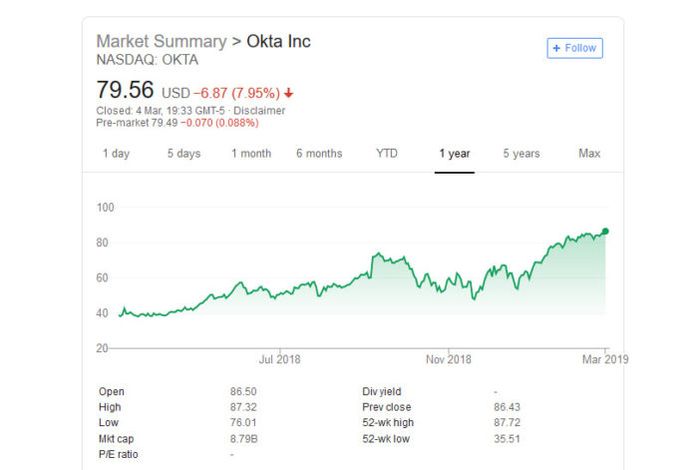Image resolution: width=694 pixels, height=470 pixels.
Task: Click the 52-wk high value 87.72
Action: point(507,423)
